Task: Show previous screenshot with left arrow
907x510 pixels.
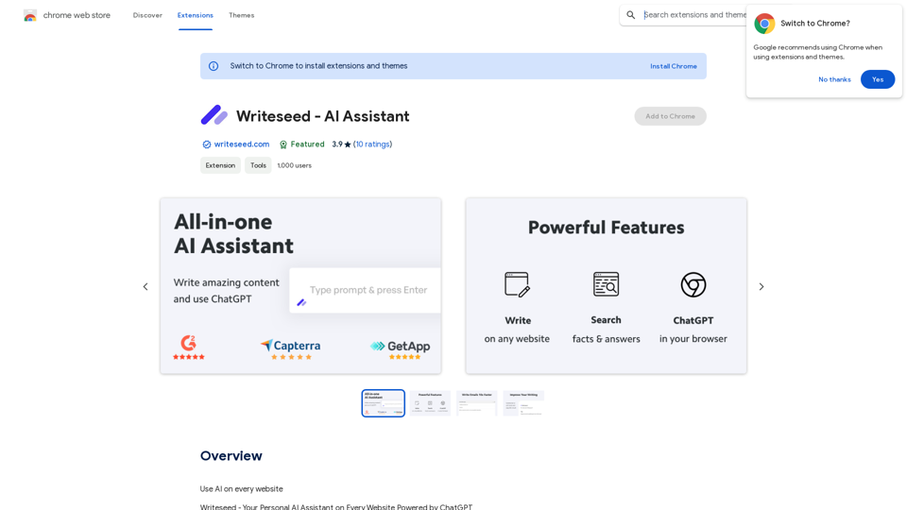Action: [145, 286]
